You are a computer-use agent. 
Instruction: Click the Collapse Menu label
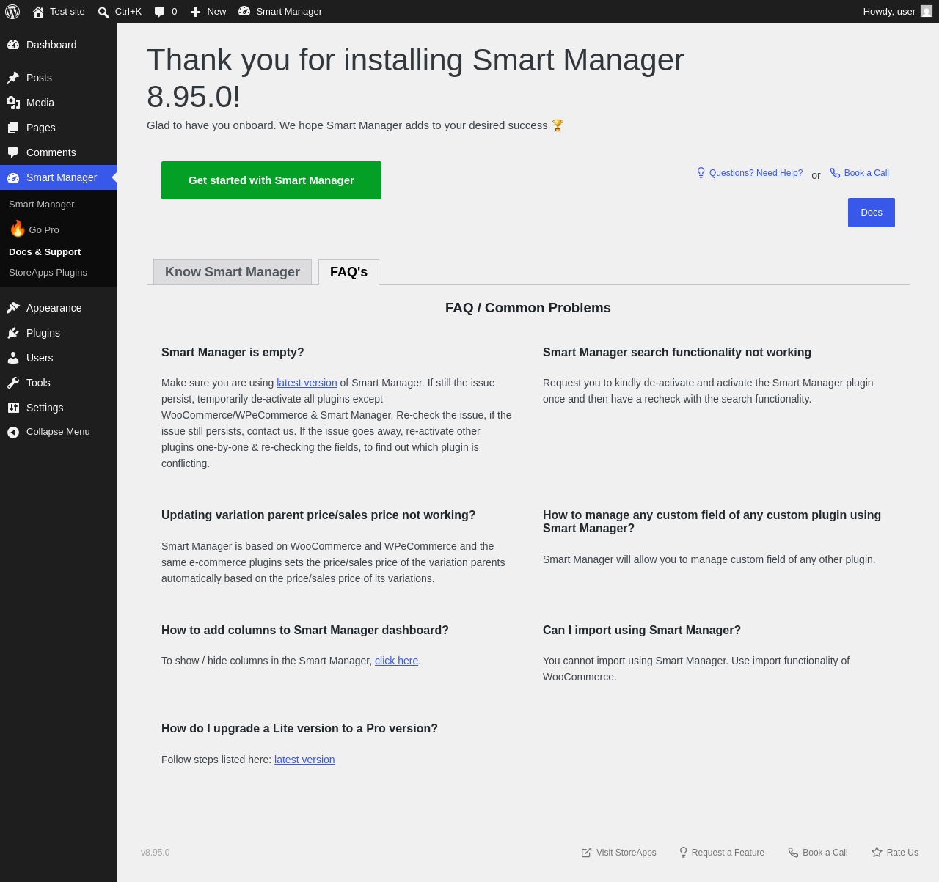58,432
